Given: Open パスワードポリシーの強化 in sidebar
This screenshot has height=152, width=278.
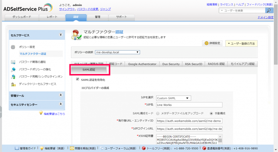Looking at the screenshot, I should click(35, 70).
